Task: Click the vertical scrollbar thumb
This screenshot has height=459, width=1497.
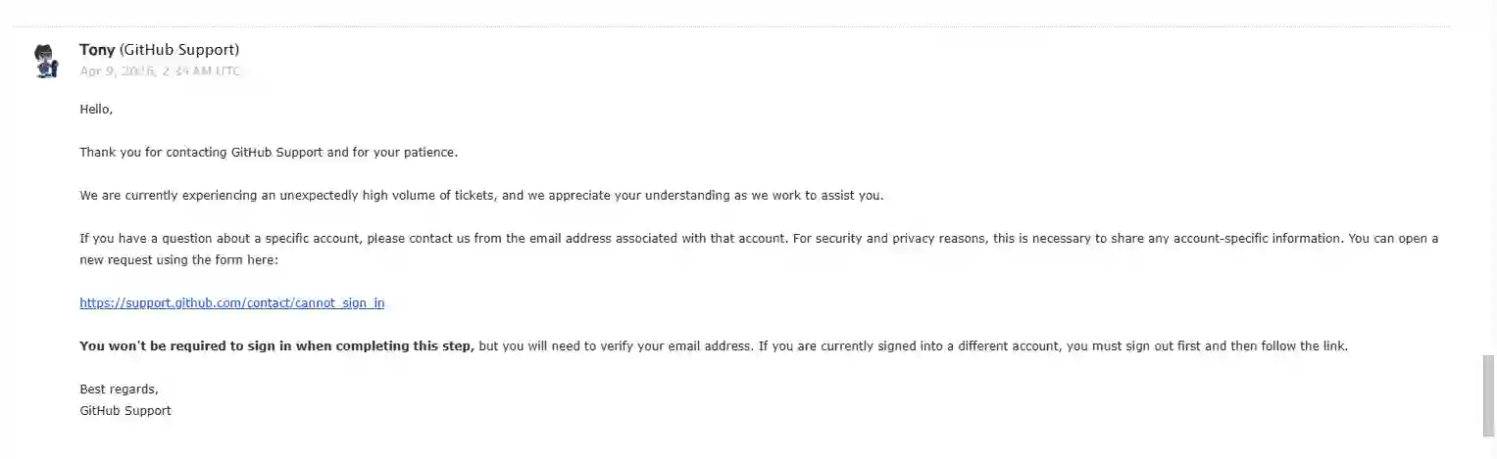Action: click(x=1489, y=396)
